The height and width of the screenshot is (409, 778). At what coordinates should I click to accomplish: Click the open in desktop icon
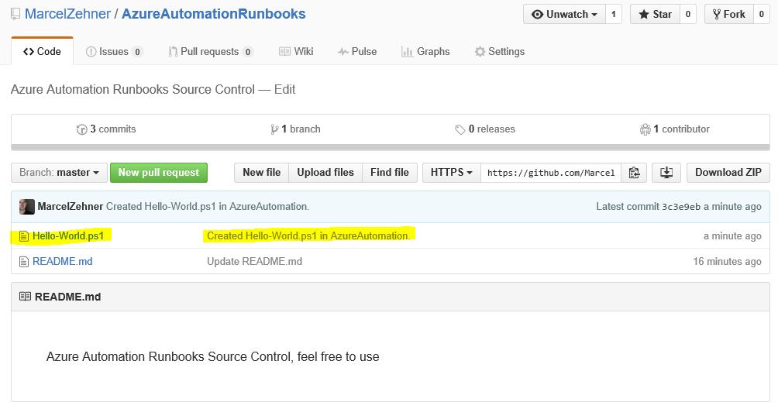[666, 173]
